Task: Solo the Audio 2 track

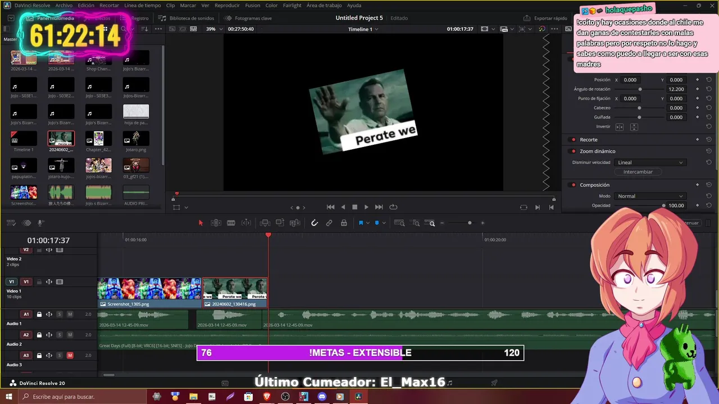Action: pyautogui.click(x=59, y=335)
